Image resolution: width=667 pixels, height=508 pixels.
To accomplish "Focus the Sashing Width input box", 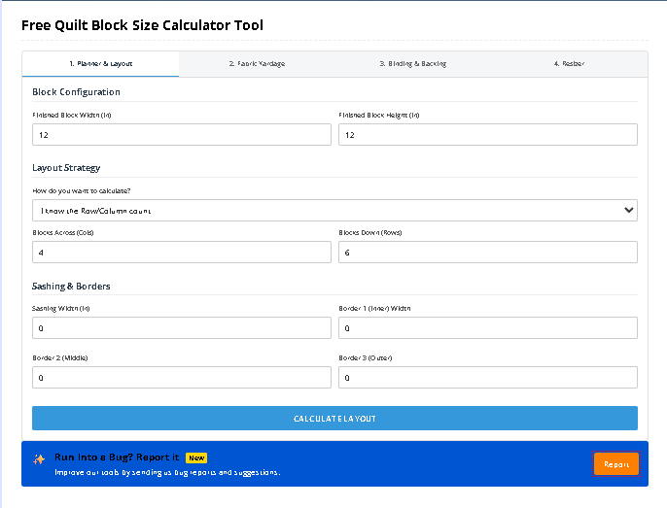I will coord(182,328).
